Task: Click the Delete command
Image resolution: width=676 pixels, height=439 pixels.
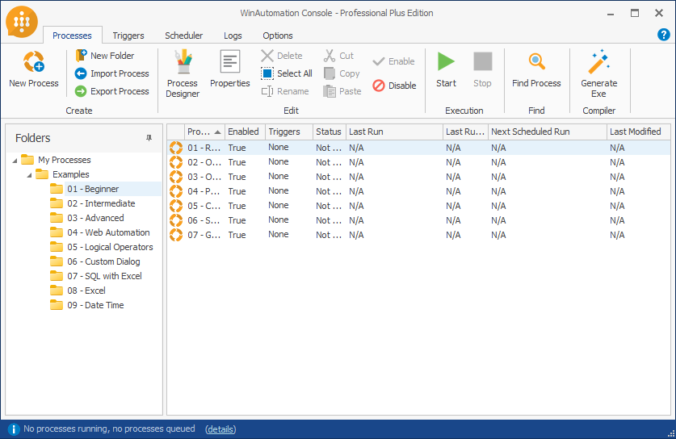Action: tap(282, 56)
